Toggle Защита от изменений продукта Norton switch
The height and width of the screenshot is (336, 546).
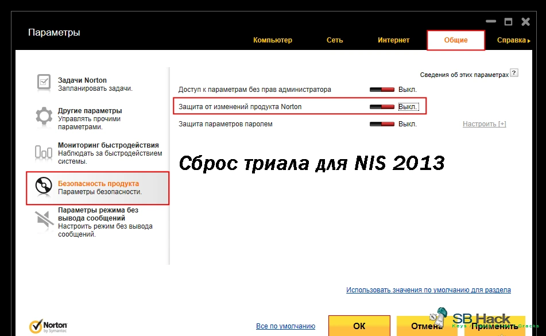tap(382, 107)
